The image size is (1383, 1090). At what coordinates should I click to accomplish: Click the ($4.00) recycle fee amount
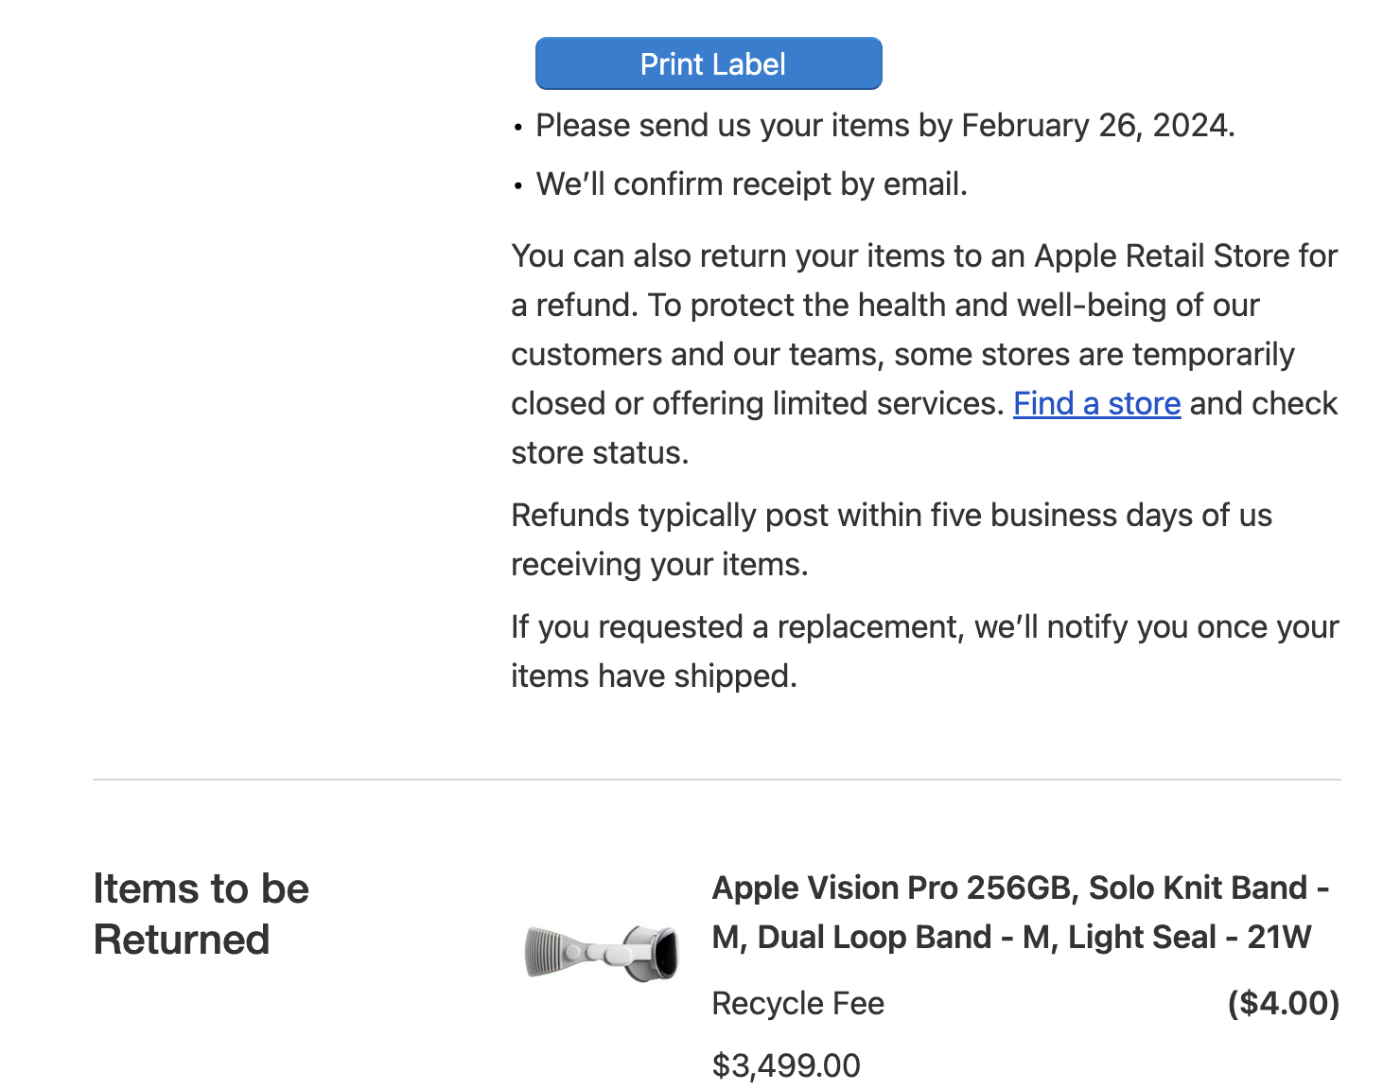(1283, 1004)
